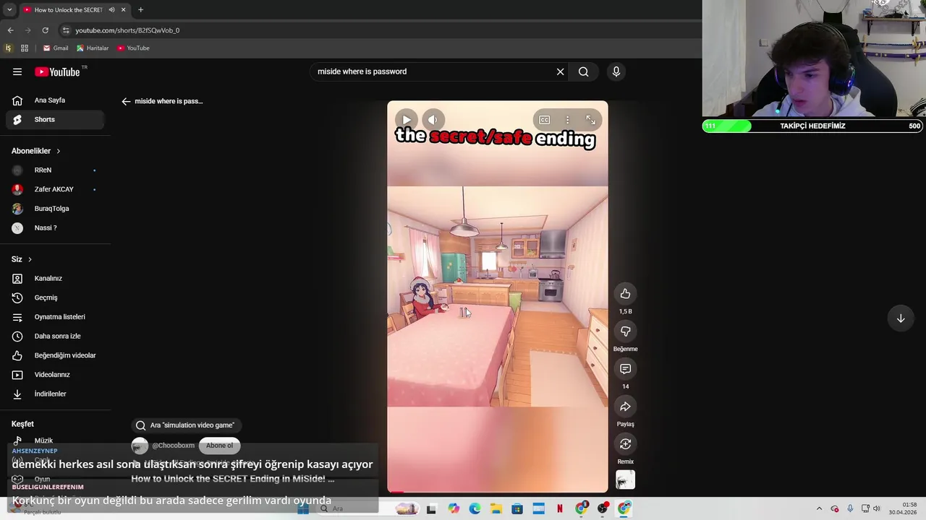Screen dimensions: 926x520
Task: Go back in the browser
Action: (10, 30)
